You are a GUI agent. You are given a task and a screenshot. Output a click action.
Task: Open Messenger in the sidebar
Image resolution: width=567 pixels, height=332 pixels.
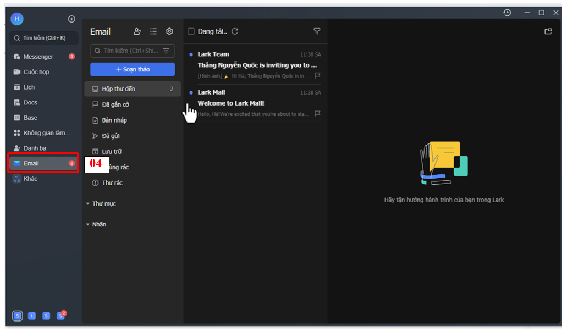click(43, 57)
